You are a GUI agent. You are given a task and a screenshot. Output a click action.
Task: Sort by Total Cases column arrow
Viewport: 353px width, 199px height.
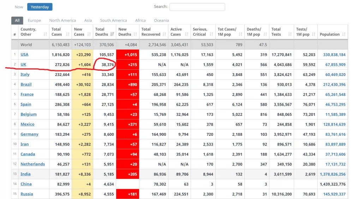click(x=67, y=34)
